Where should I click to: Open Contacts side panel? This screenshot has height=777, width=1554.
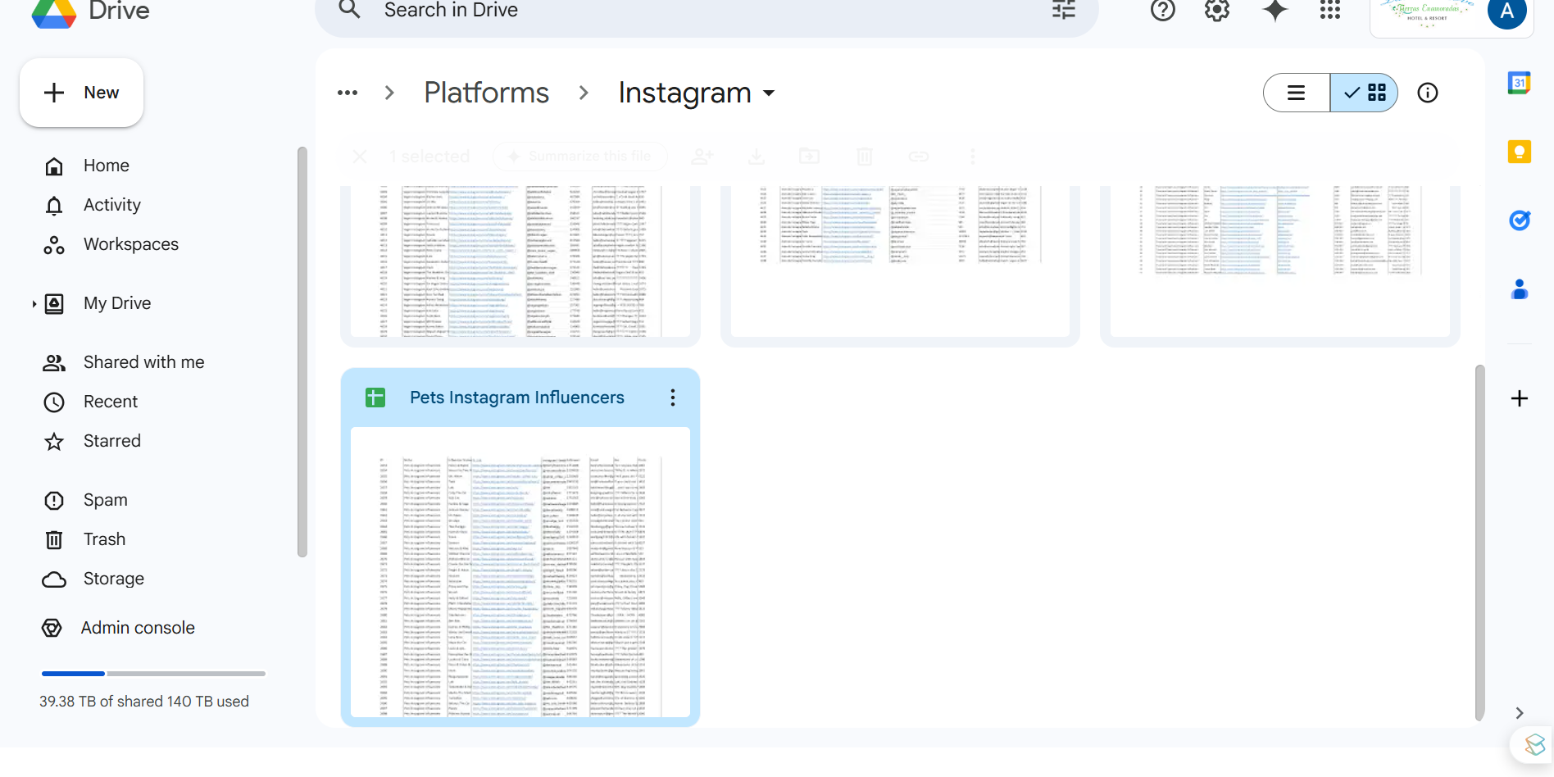(1520, 289)
